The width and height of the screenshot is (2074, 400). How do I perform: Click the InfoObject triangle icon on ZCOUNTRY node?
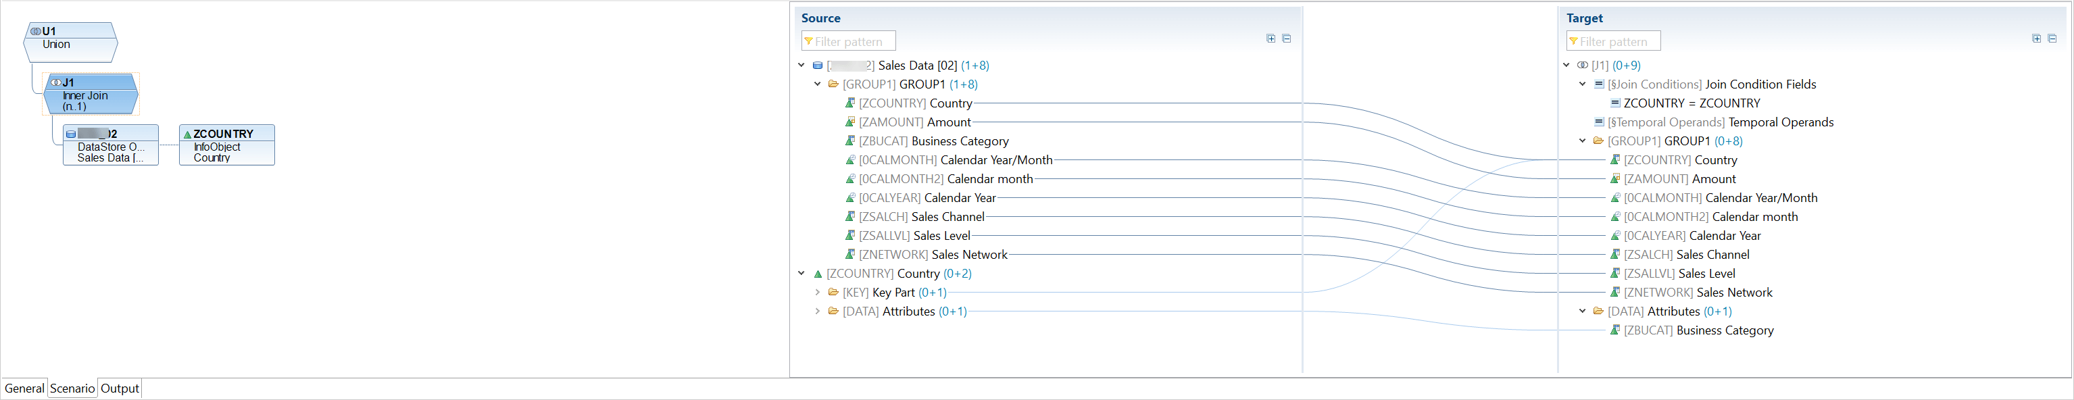pos(187,134)
